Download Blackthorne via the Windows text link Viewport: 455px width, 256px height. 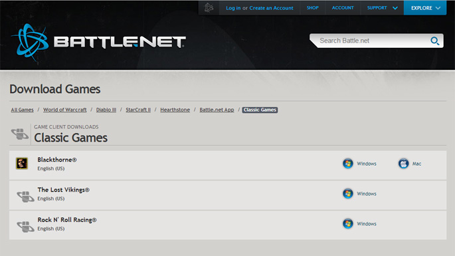click(367, 164)
